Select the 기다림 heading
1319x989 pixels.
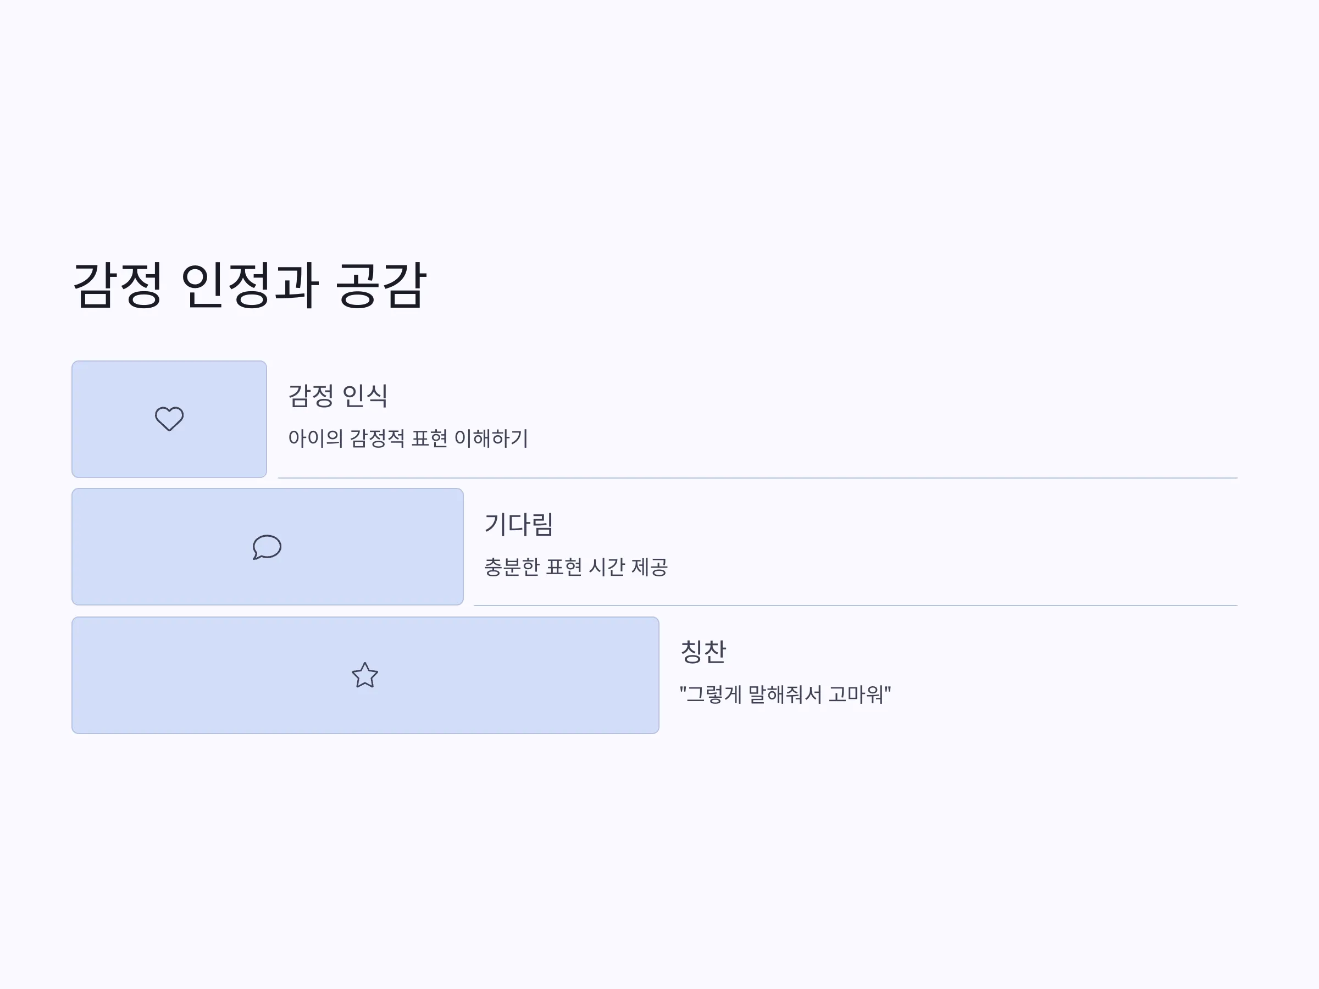coord(519,524)
